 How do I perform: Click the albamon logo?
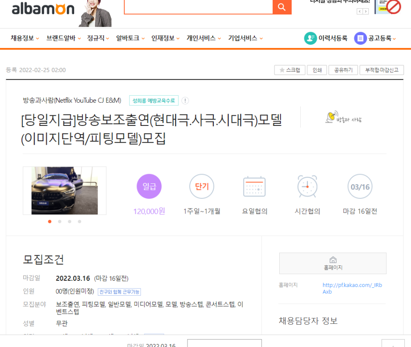[x=43, y=9]
